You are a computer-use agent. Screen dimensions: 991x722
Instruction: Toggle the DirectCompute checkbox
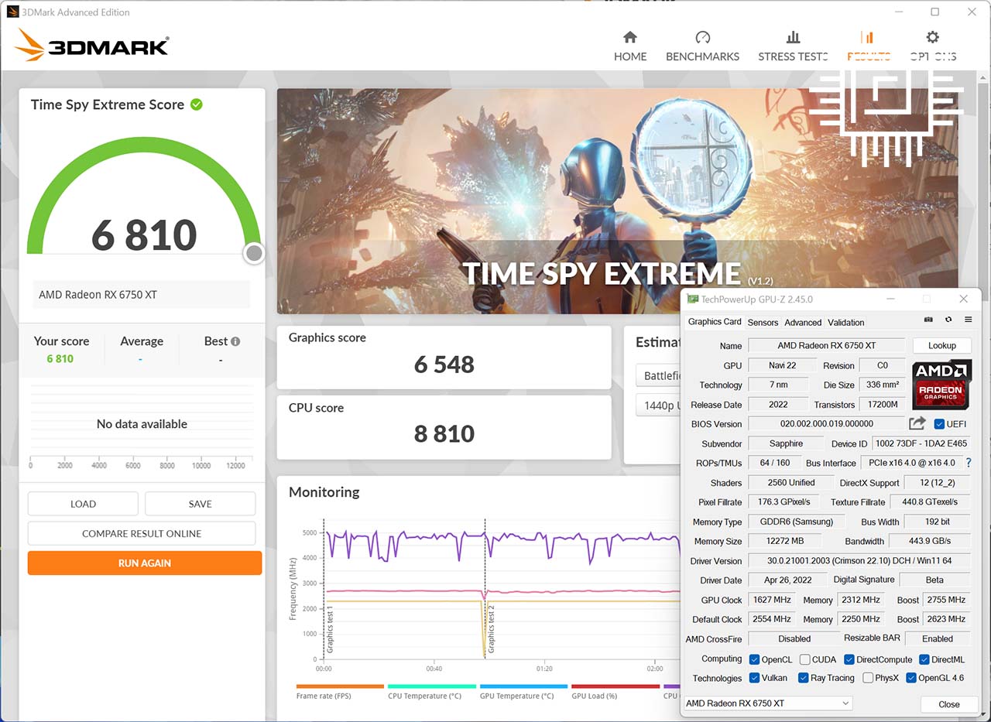pyautogui.click(x=849, y=659)
